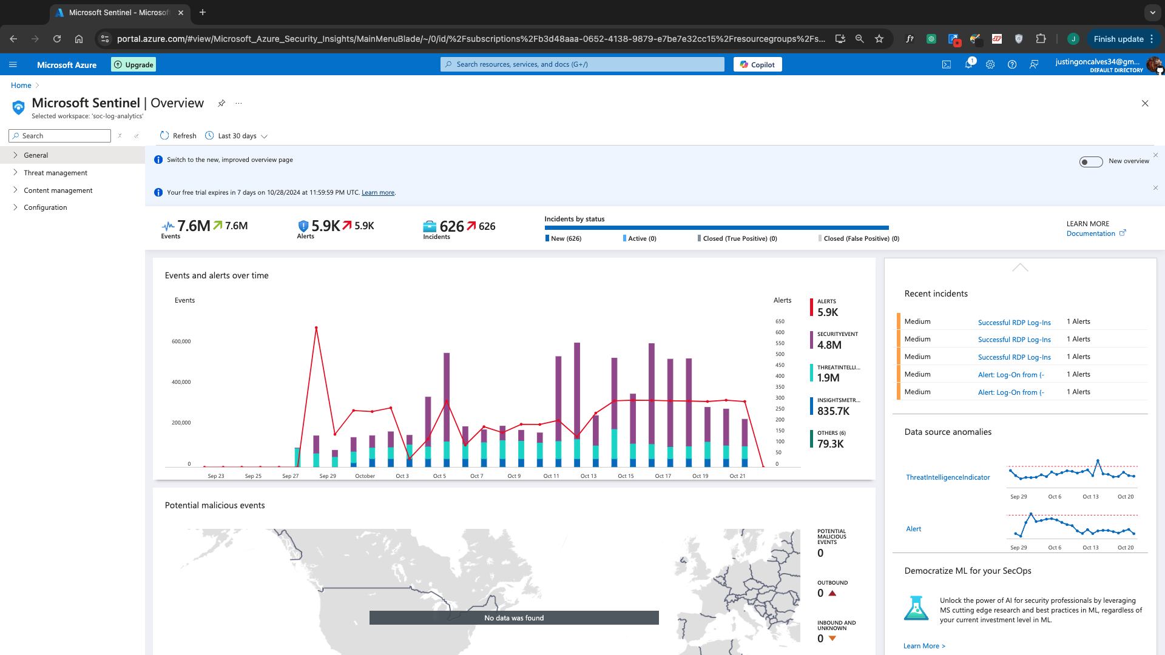The image size is (1165, 655).
Task: Click browser back arrow
Action: point(13,39)
